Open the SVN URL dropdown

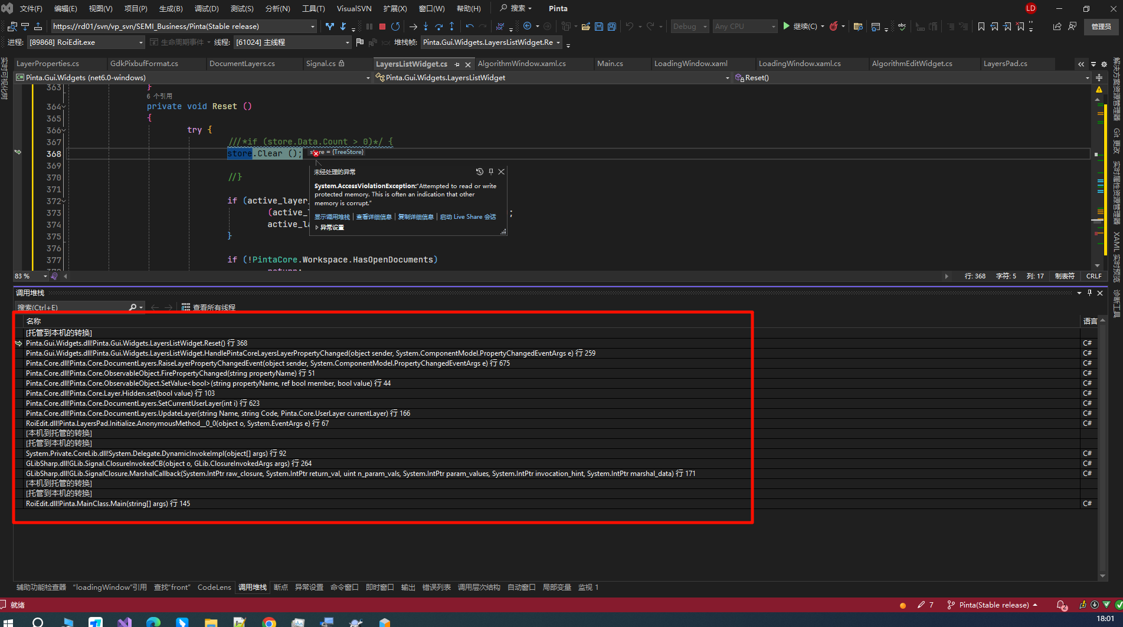click(x=313, y=27)
